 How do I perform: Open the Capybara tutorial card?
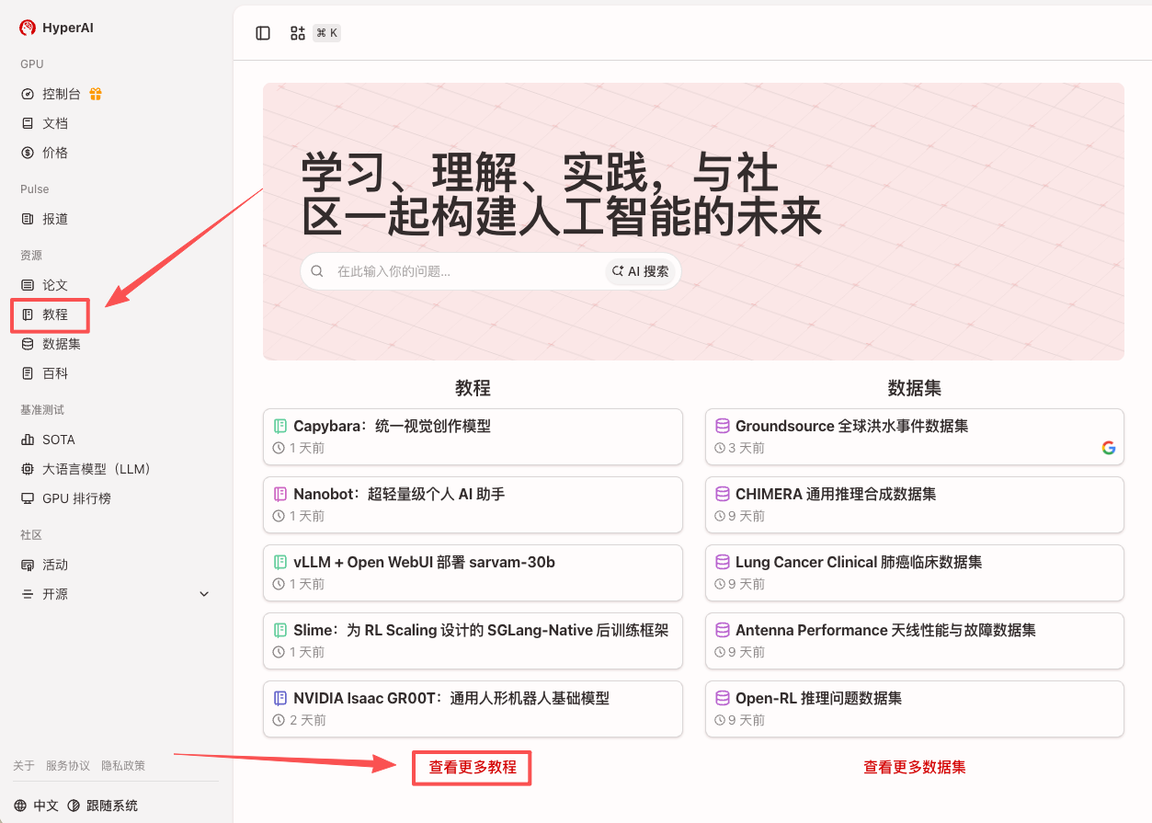tap(473, 436)
